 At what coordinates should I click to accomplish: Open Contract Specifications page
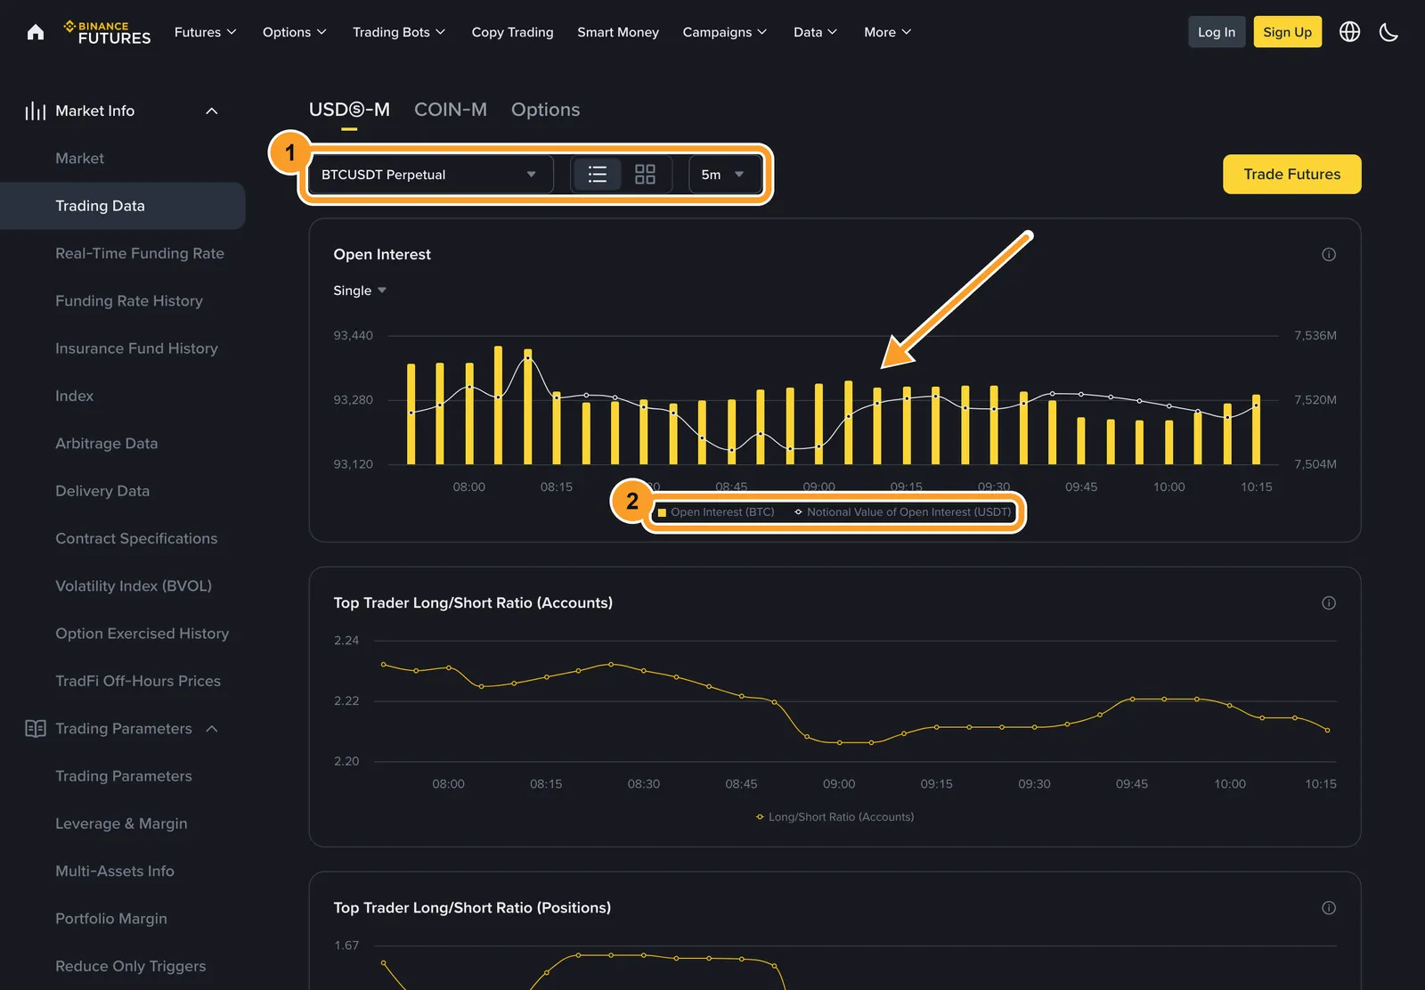(x=136, y=539)
